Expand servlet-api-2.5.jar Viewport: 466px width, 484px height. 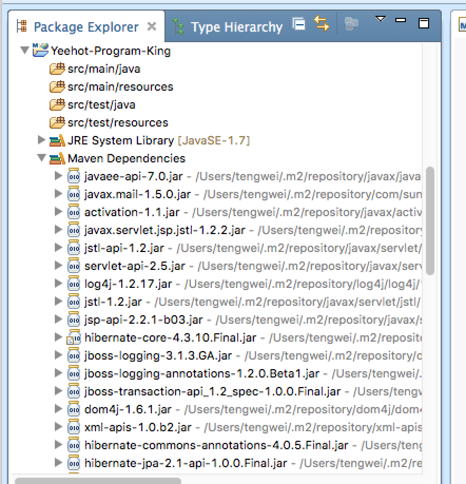pyautogui.click(x=58, y=265)
